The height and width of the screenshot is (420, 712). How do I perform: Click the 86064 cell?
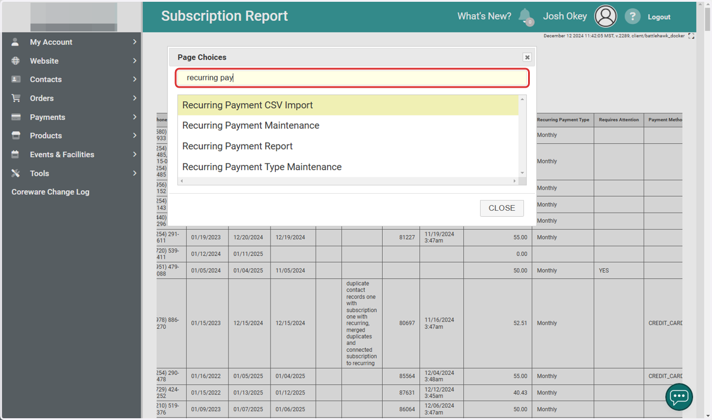tap(401, 409)
